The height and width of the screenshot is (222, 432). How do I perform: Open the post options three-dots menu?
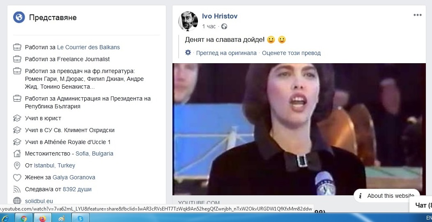[417, 15]
